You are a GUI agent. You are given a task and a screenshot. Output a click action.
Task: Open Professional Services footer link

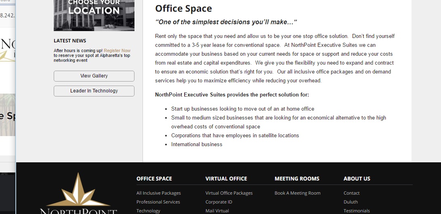pyautogui.click(x=158, y=202)
